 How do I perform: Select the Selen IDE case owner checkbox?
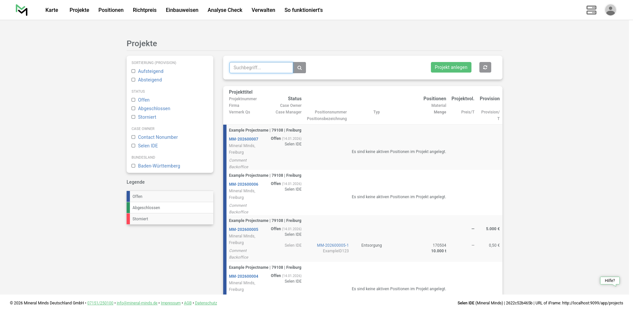click(x=134, y=146)
